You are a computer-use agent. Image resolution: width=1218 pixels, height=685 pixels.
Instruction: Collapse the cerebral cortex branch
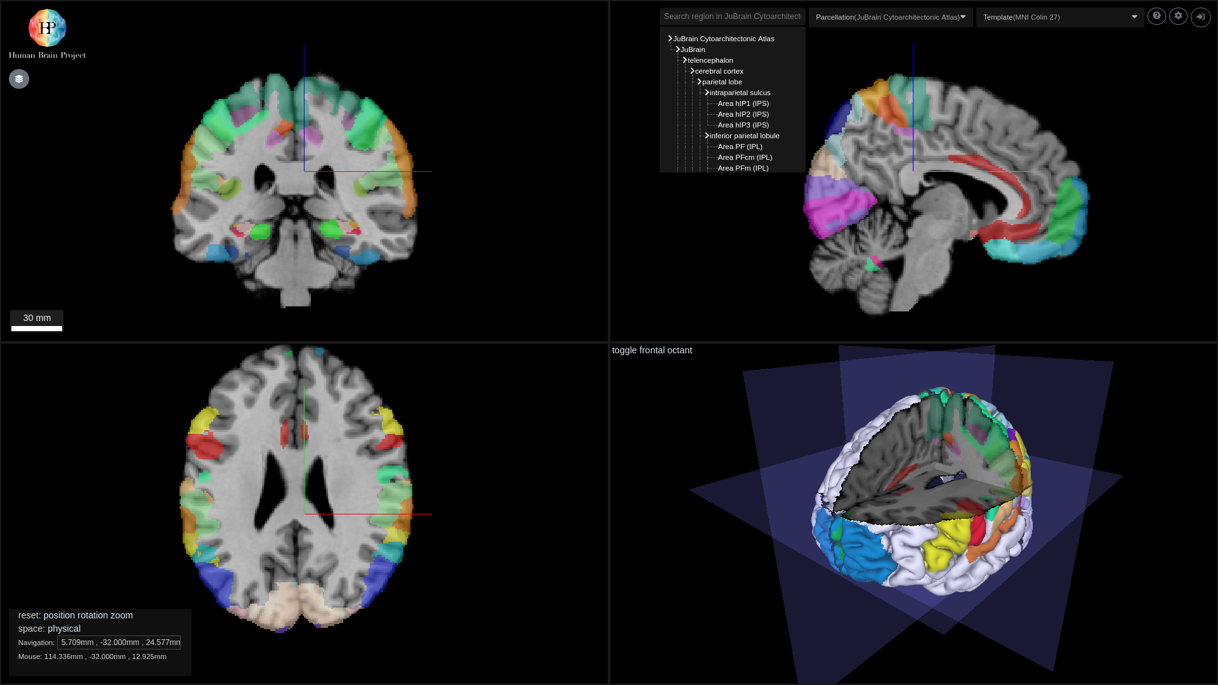click(x=692, y=71)
